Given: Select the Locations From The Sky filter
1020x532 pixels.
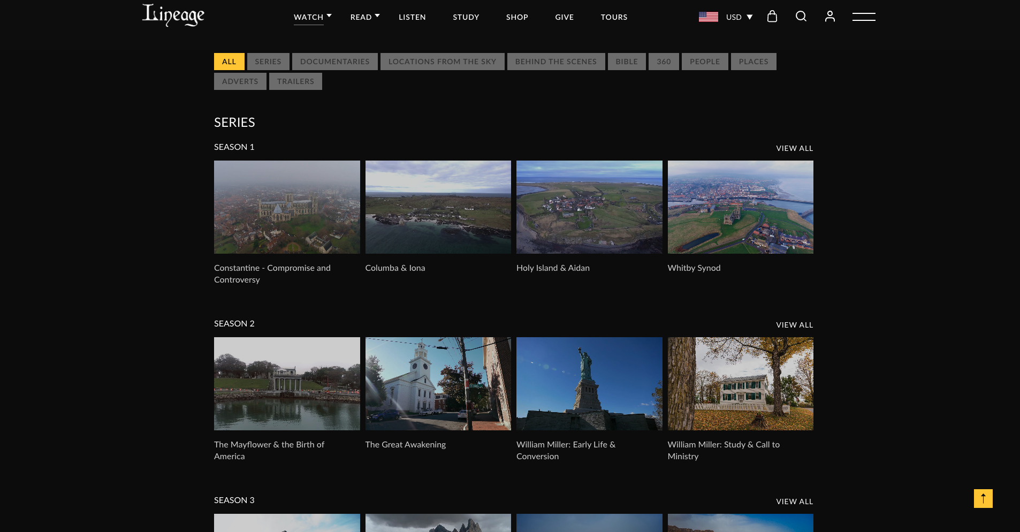Looking at the screenshot, I should click(x=442, y=62).
